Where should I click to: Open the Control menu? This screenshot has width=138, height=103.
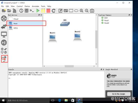click(19, 6)
